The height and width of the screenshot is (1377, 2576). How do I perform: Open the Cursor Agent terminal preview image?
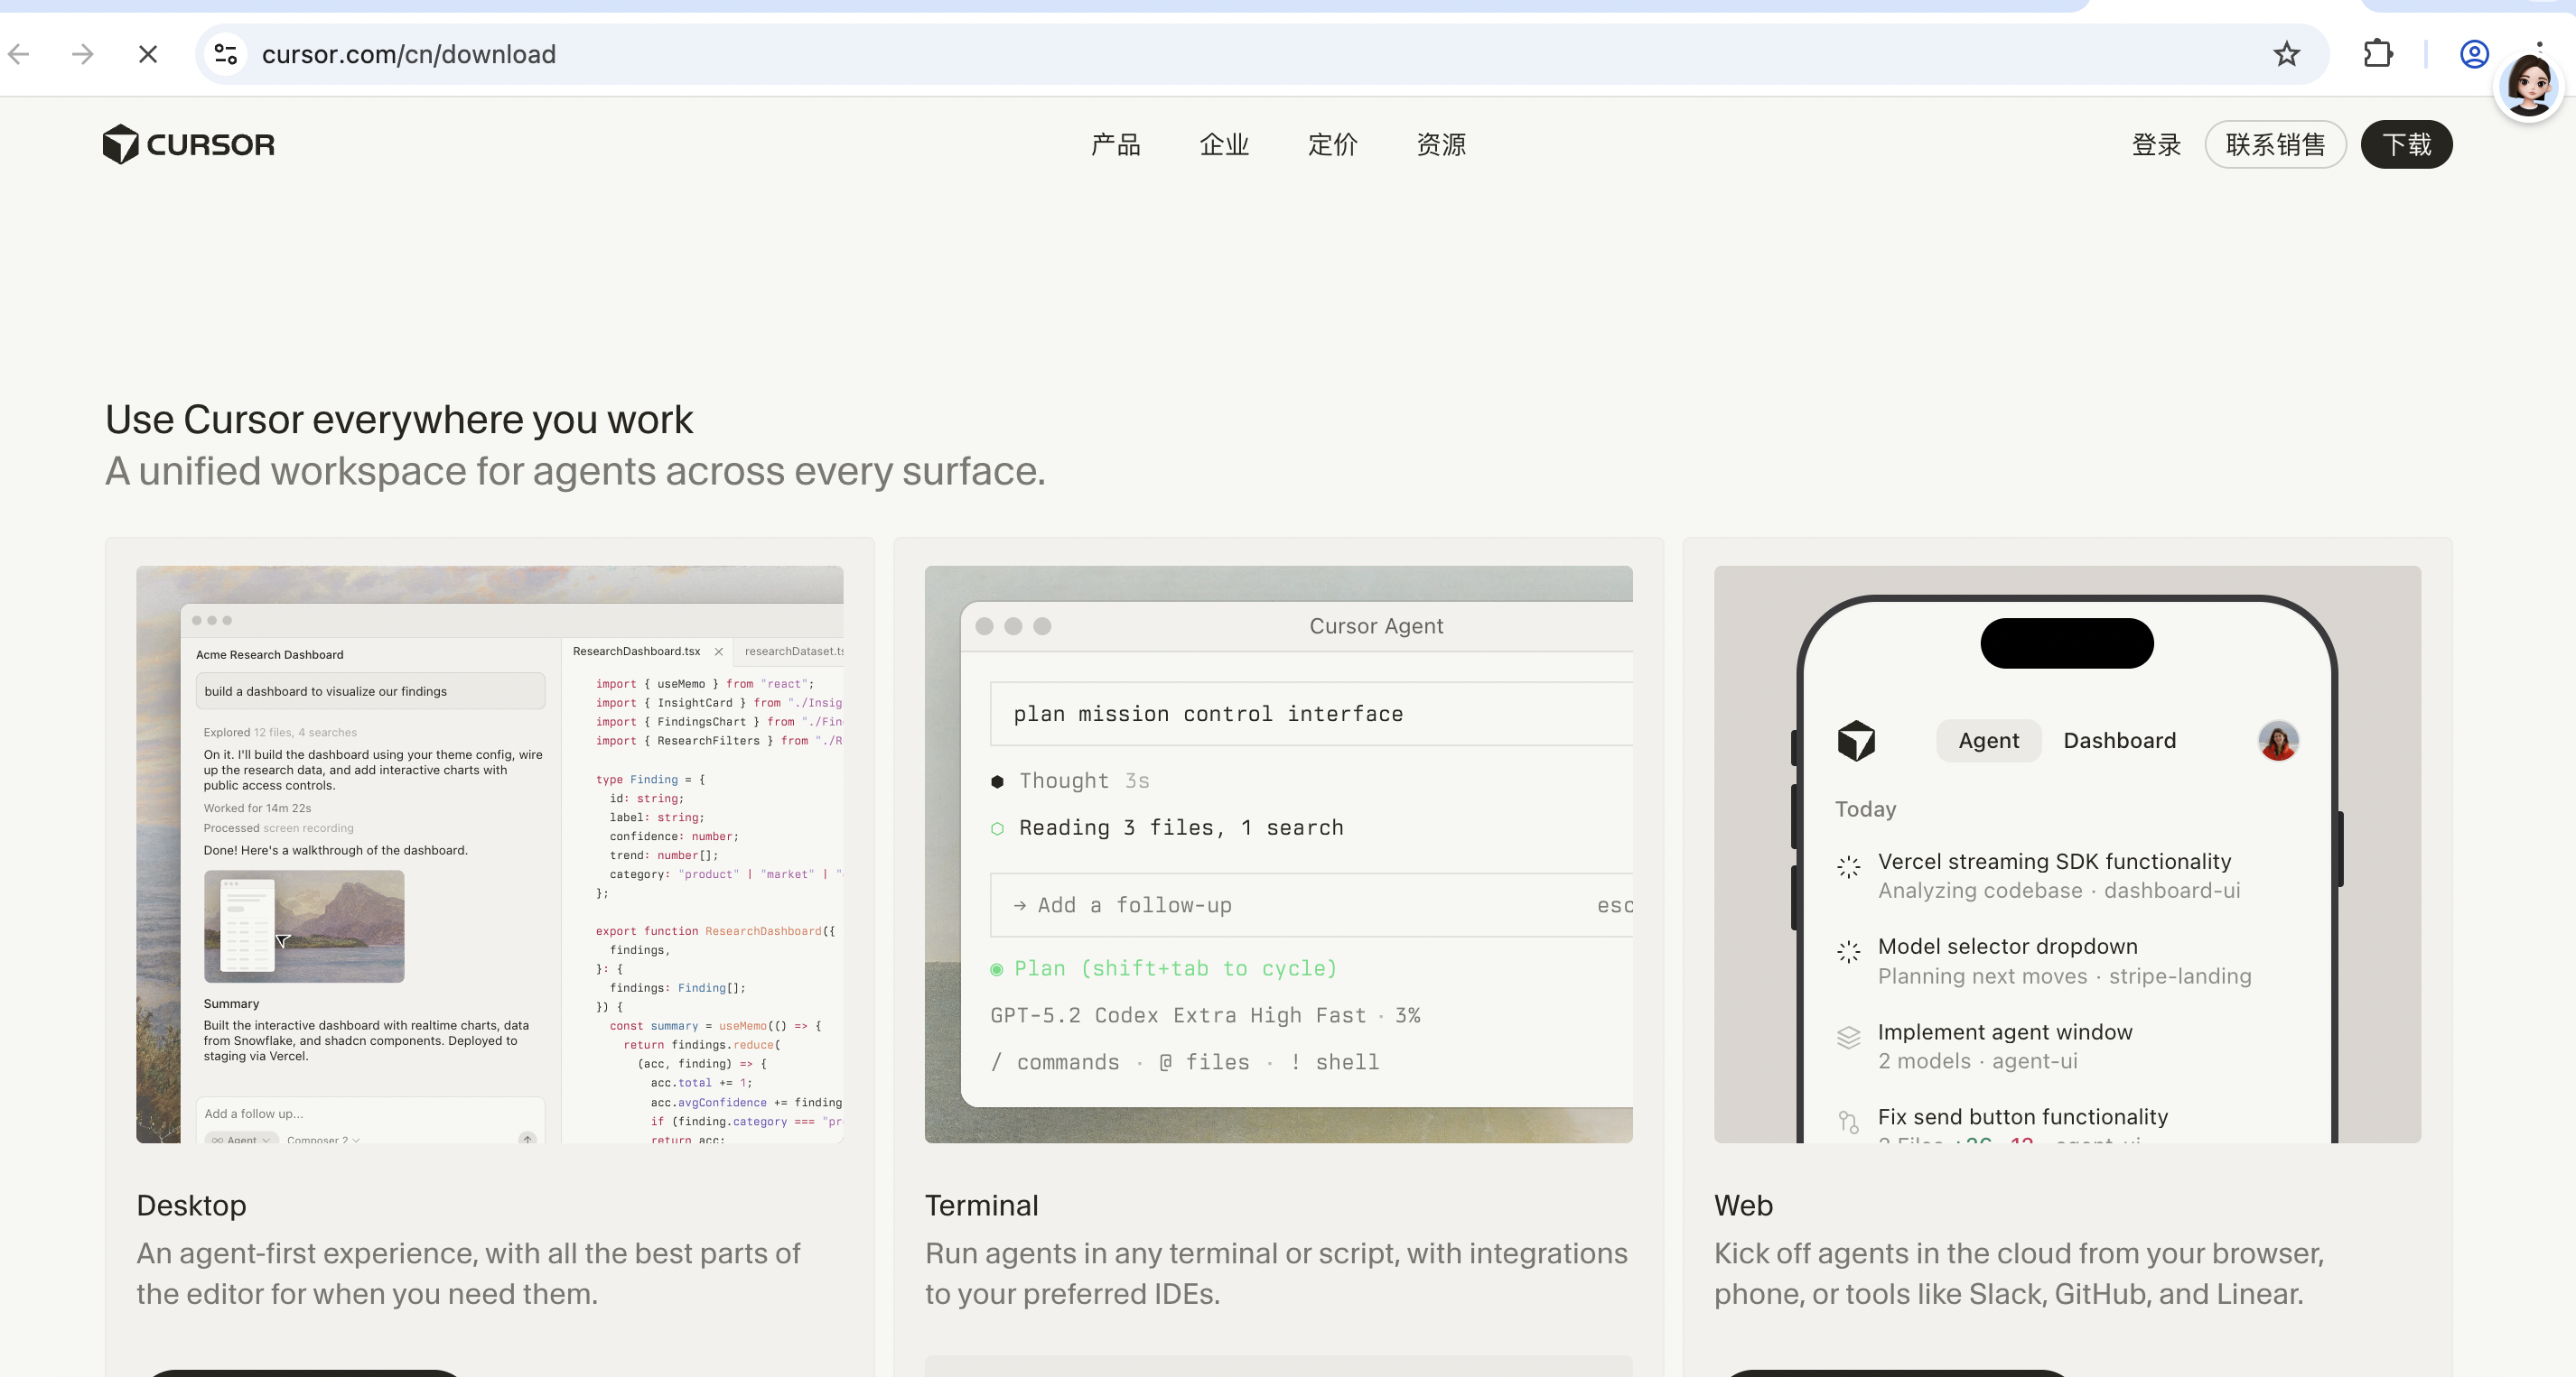point(1278,855)
